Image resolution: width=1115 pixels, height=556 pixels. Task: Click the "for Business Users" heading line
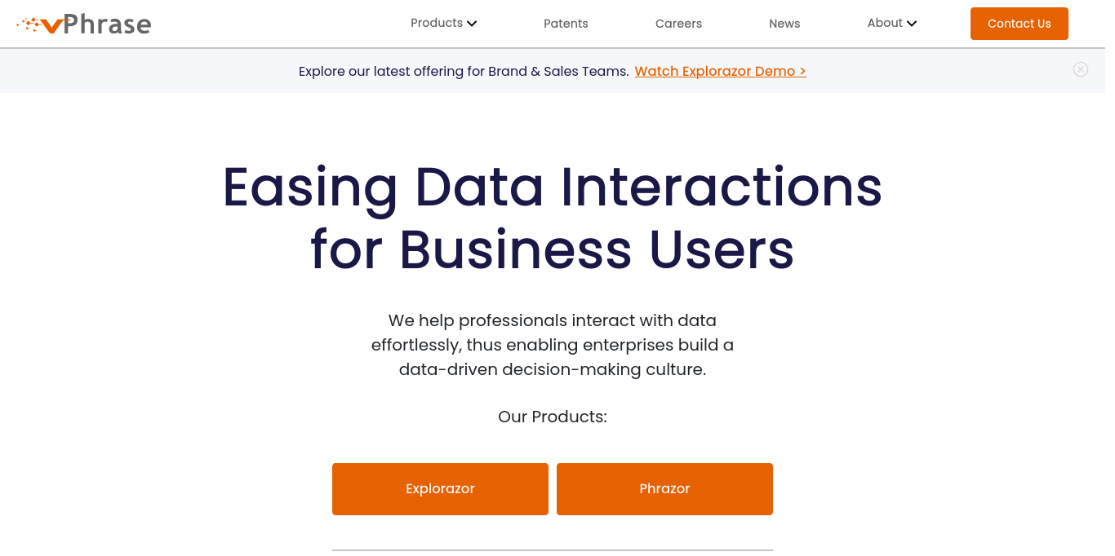552,249
